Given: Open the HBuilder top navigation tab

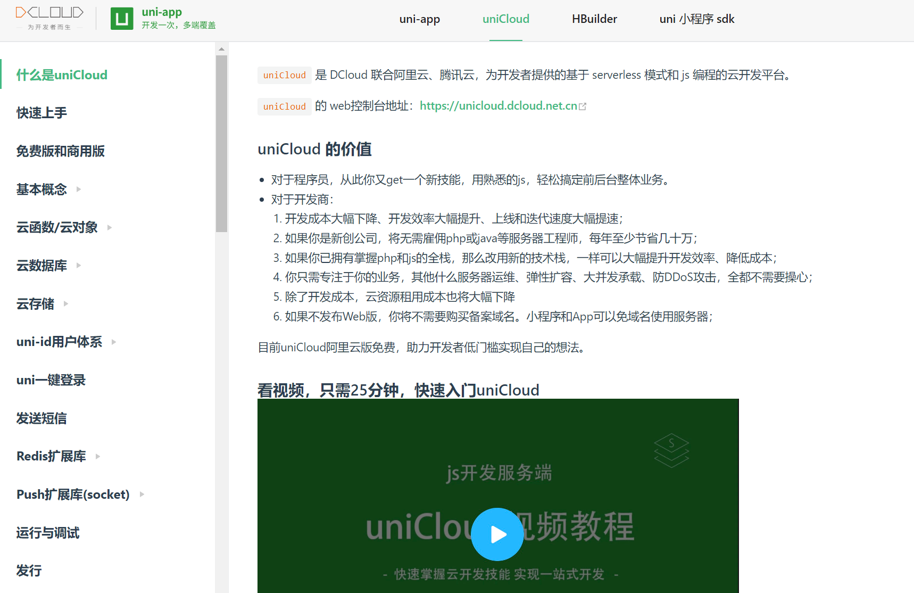Looking at the screenshot, I should click(x=594, y=19).
